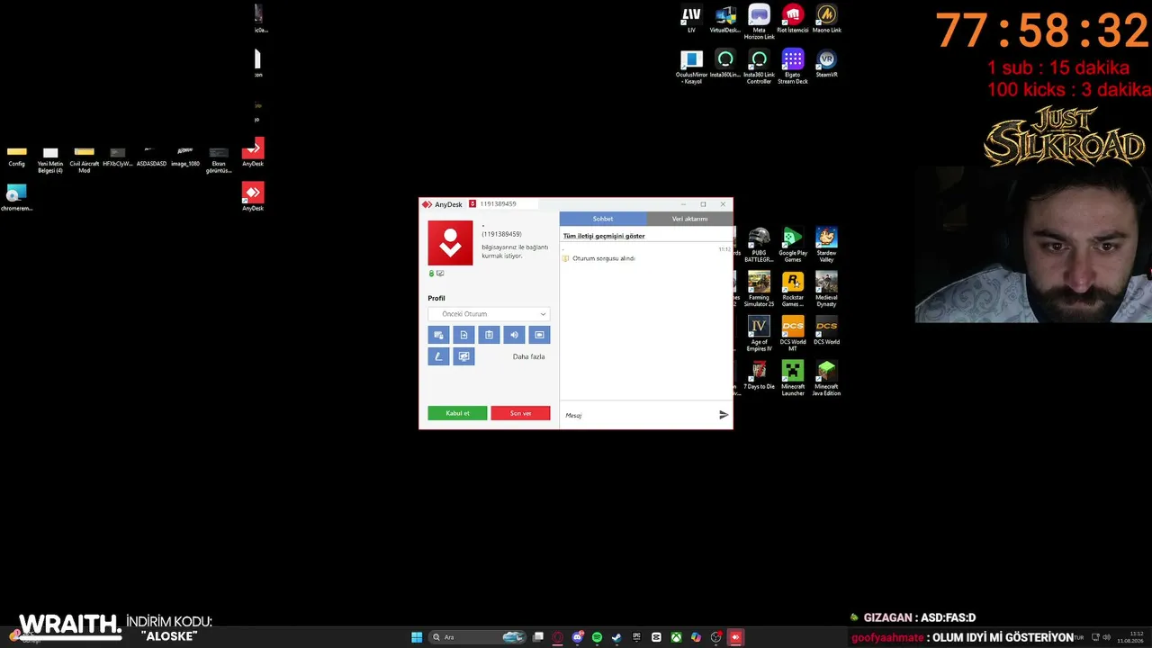
Task: Accept the AnyDesk request with Kabul et
Action: (457, 413)
